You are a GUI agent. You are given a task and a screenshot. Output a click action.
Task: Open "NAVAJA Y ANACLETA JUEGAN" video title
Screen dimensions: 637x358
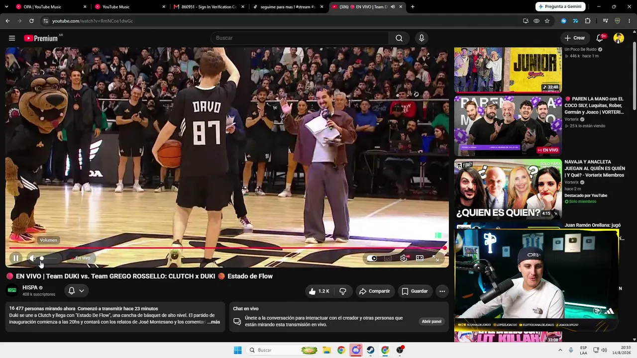pos(595,169)
